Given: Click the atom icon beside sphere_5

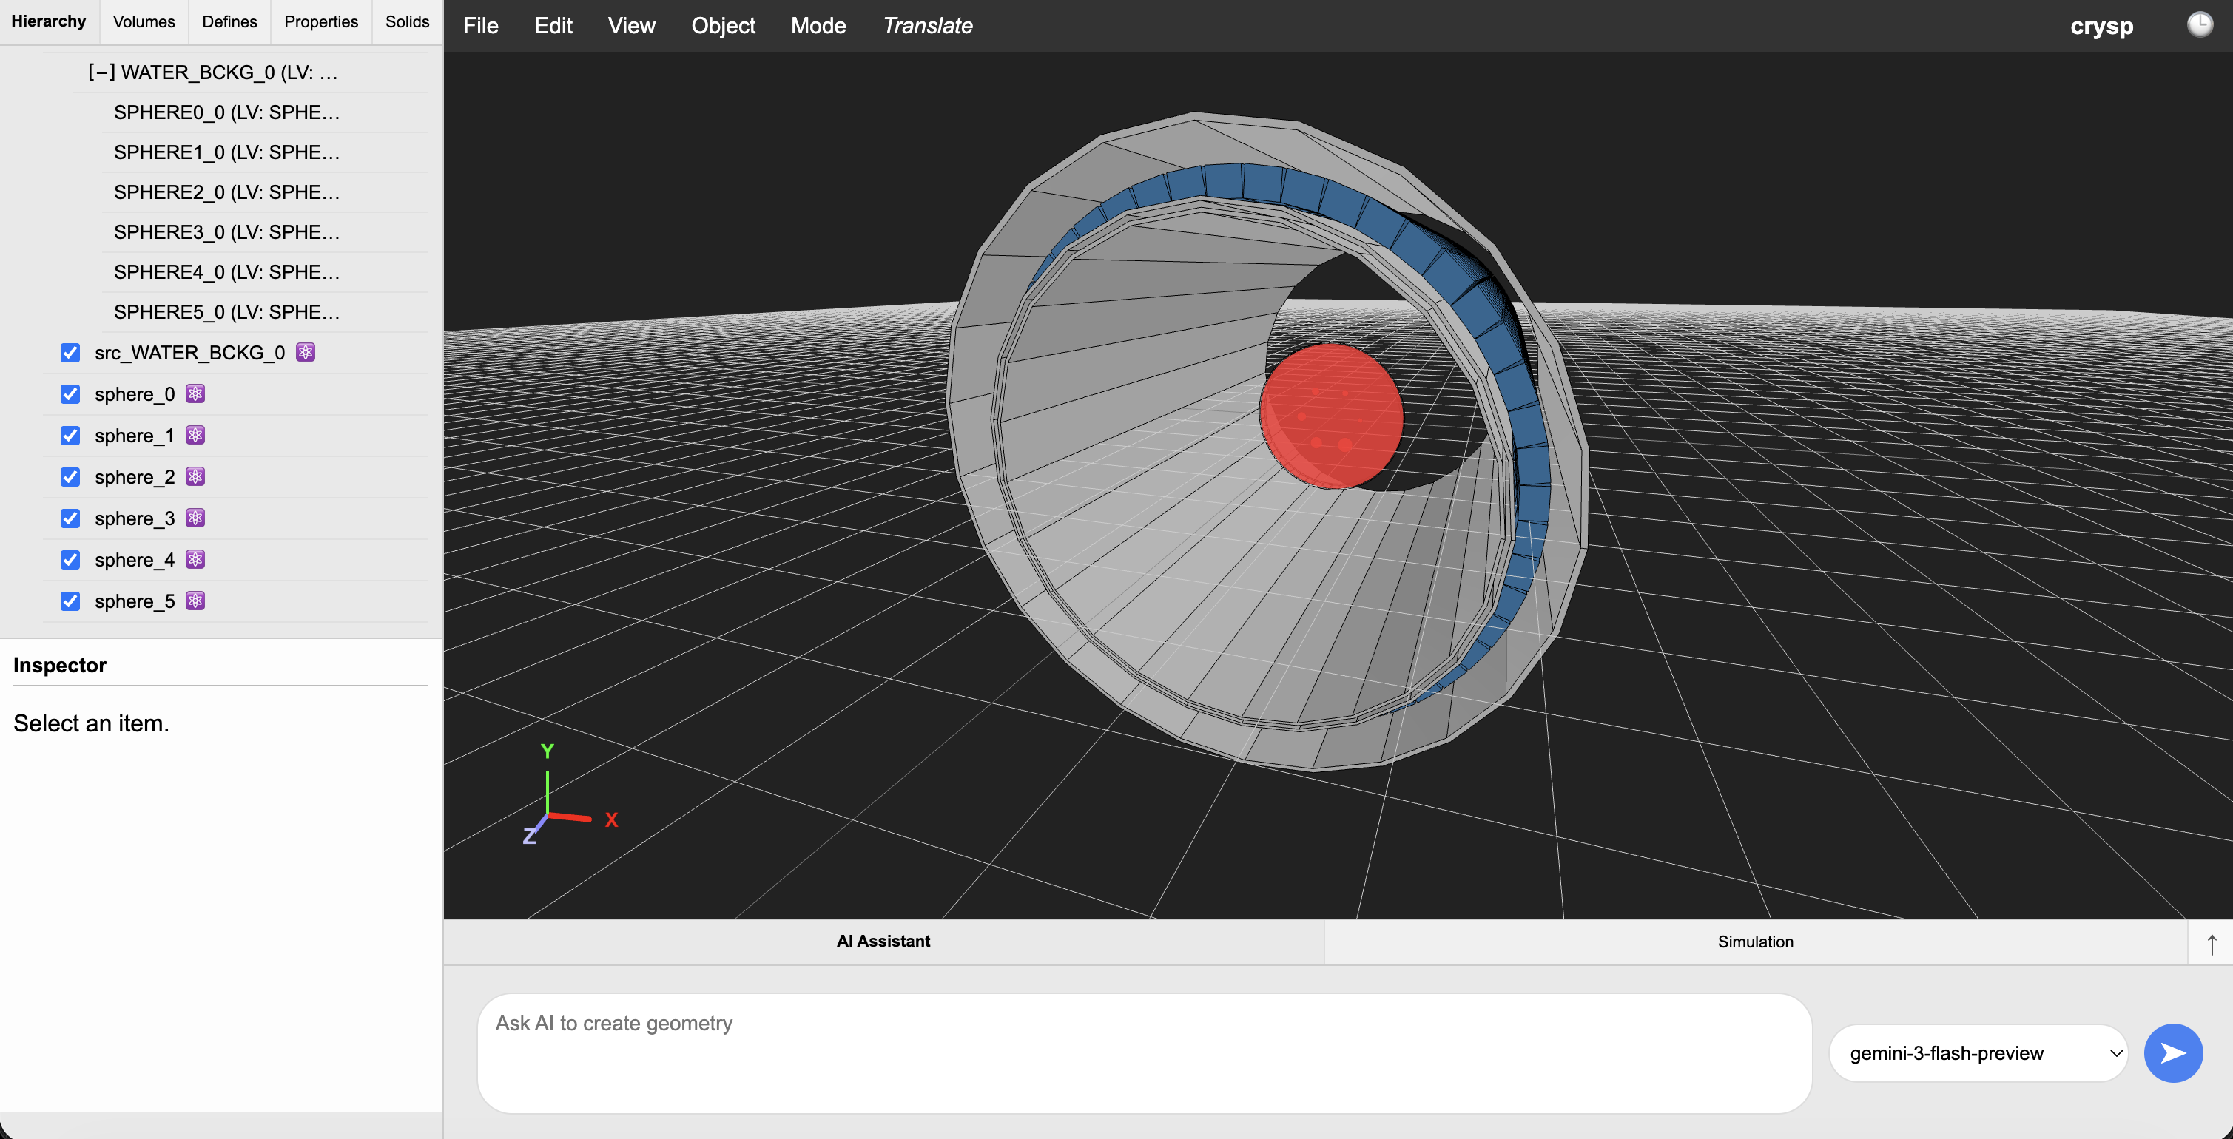Looking at the screenshot, I should coord(195,601).
